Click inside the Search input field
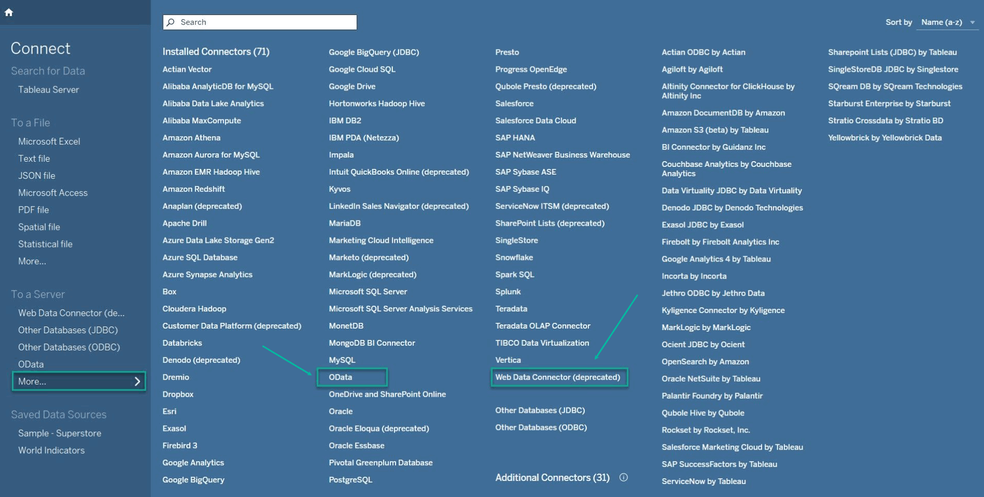The height and width of the screenshot is (497, 984). click(260, 22)
